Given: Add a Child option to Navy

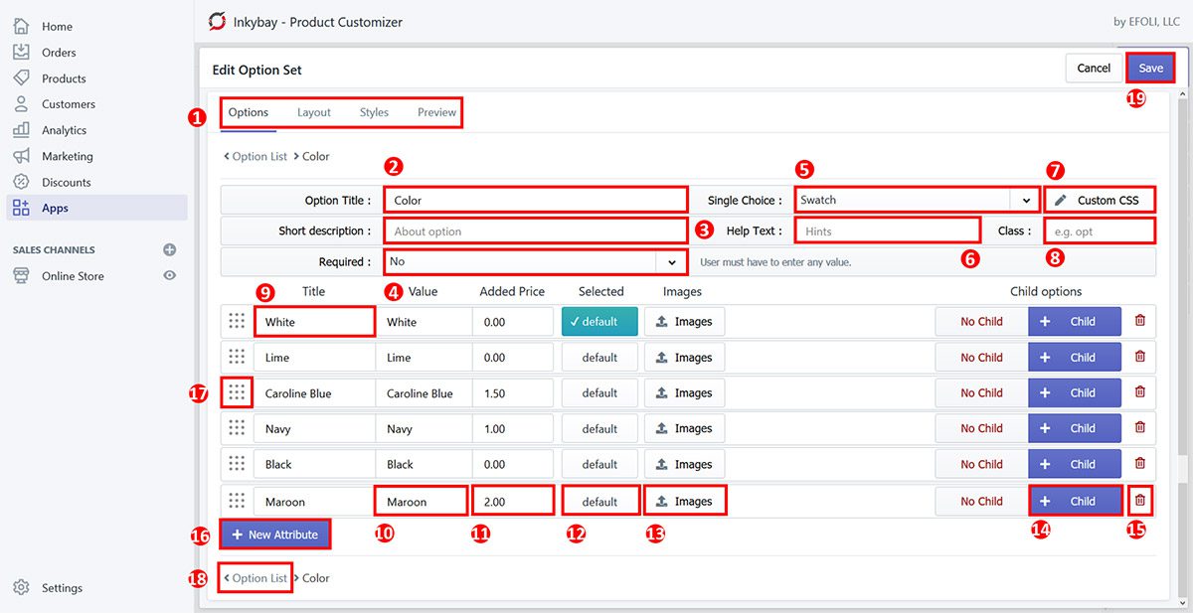Looking at the screenshot, I should tap(1075, 428).
